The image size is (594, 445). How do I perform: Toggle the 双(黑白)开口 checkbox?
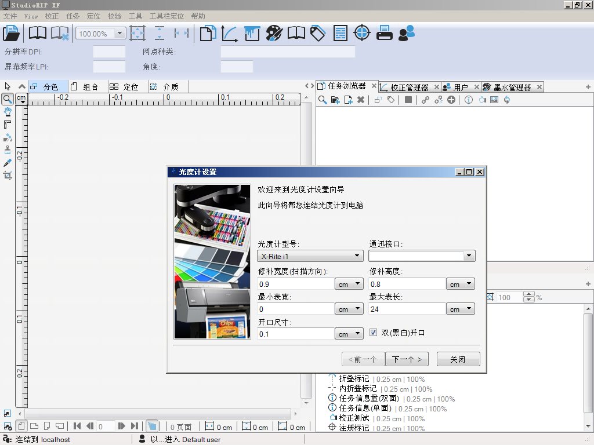tap(373, 332)
